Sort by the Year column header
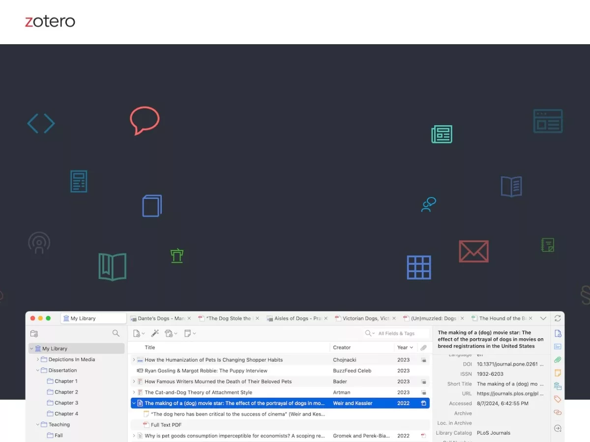 pos(405,347)
